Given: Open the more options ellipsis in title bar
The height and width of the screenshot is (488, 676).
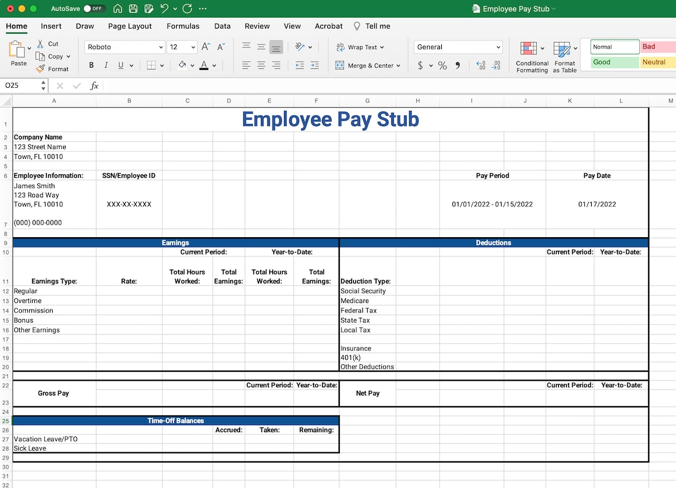Looking at the screenshot, I should [x=203, y=9].
